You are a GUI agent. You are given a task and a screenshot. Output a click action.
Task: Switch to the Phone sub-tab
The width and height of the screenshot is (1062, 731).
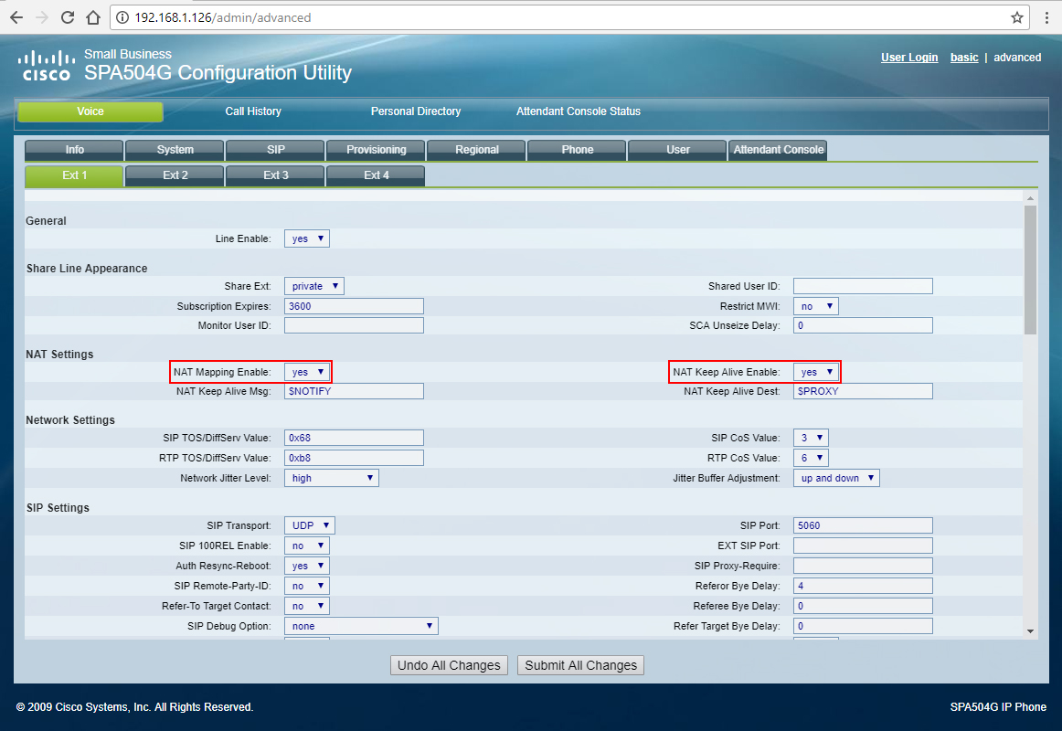tap(577, 150)
